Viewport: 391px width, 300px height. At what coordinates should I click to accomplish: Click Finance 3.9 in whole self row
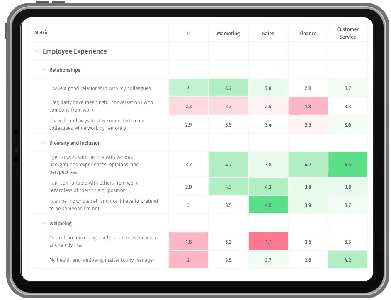click(x=308, y=205)
